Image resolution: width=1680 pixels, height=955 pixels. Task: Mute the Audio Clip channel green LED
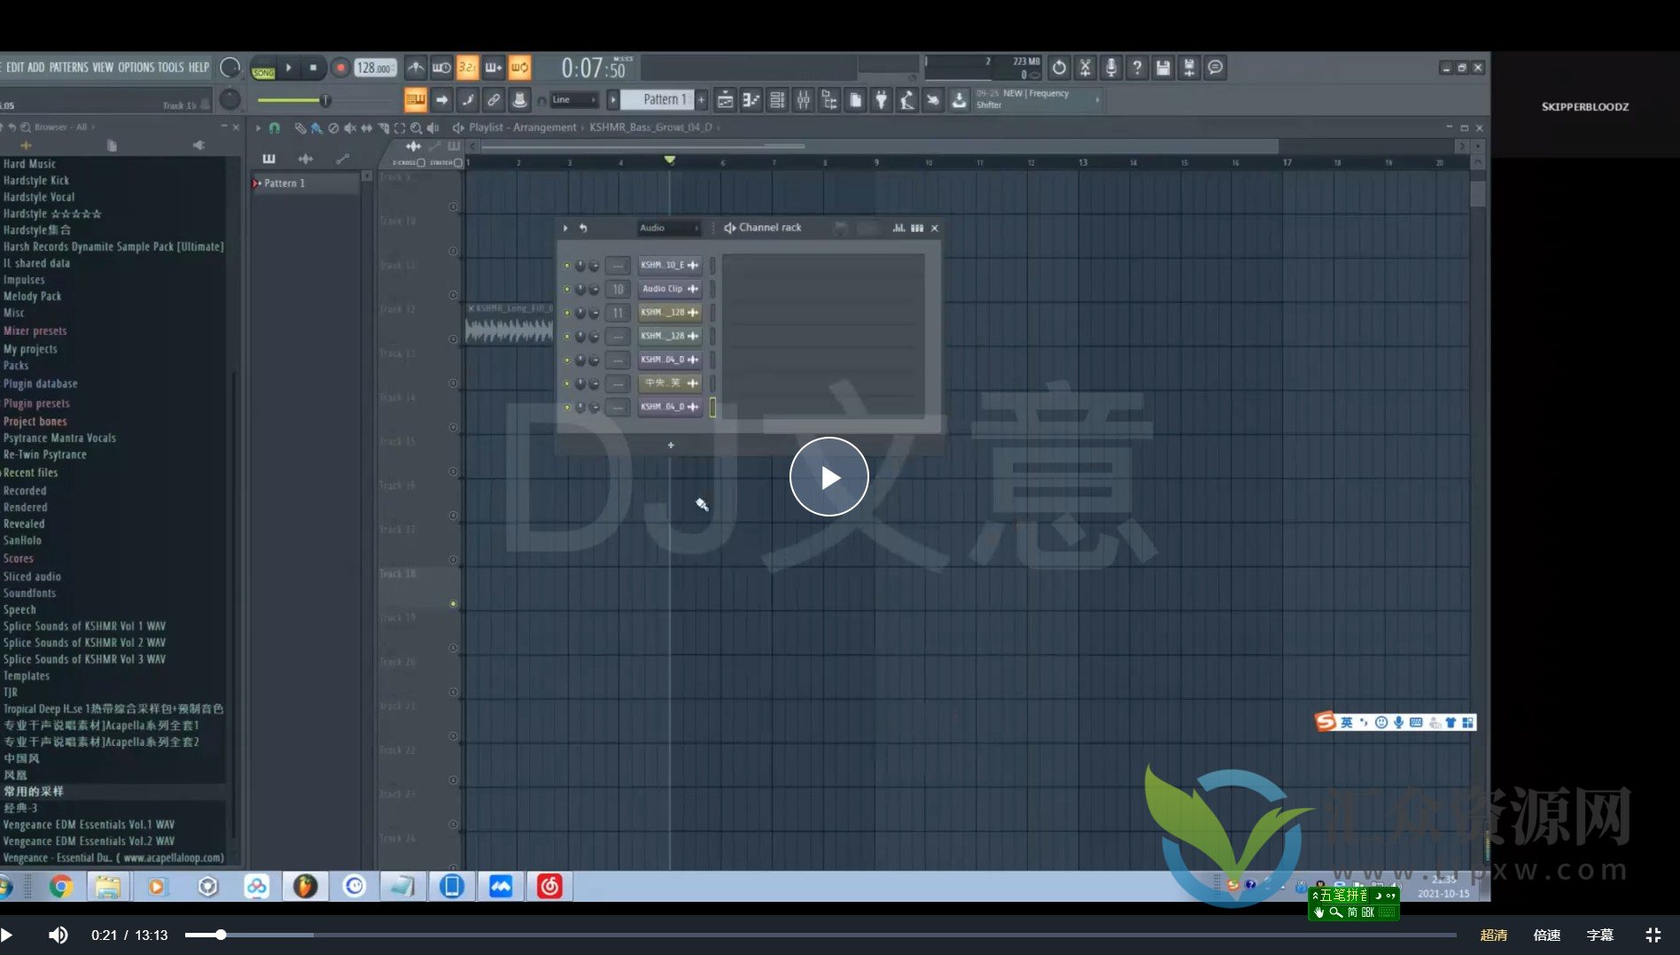pyautogui.click(x=567, y=289)
